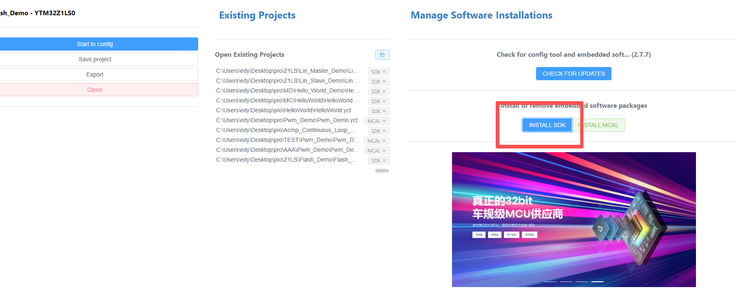Click the Export button
The image size is (738, 306).
pyautogui.click(x=95, y=74)
